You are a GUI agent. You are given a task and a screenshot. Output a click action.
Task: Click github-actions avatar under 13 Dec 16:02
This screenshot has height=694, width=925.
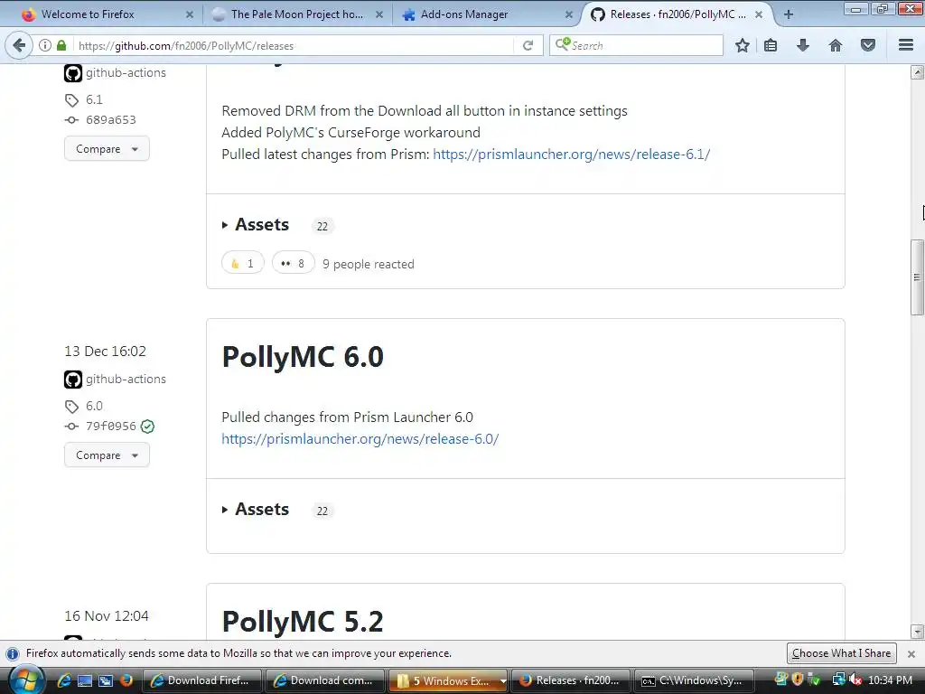(73, 380)
